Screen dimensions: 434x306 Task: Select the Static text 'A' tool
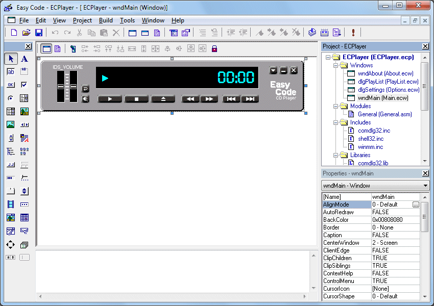[25, 59]
